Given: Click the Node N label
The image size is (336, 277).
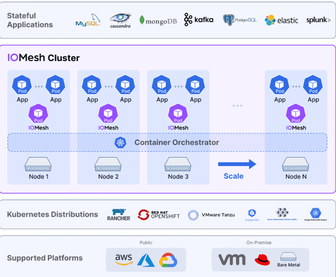Looking at the screenshot, I should (x=296, y=177).
